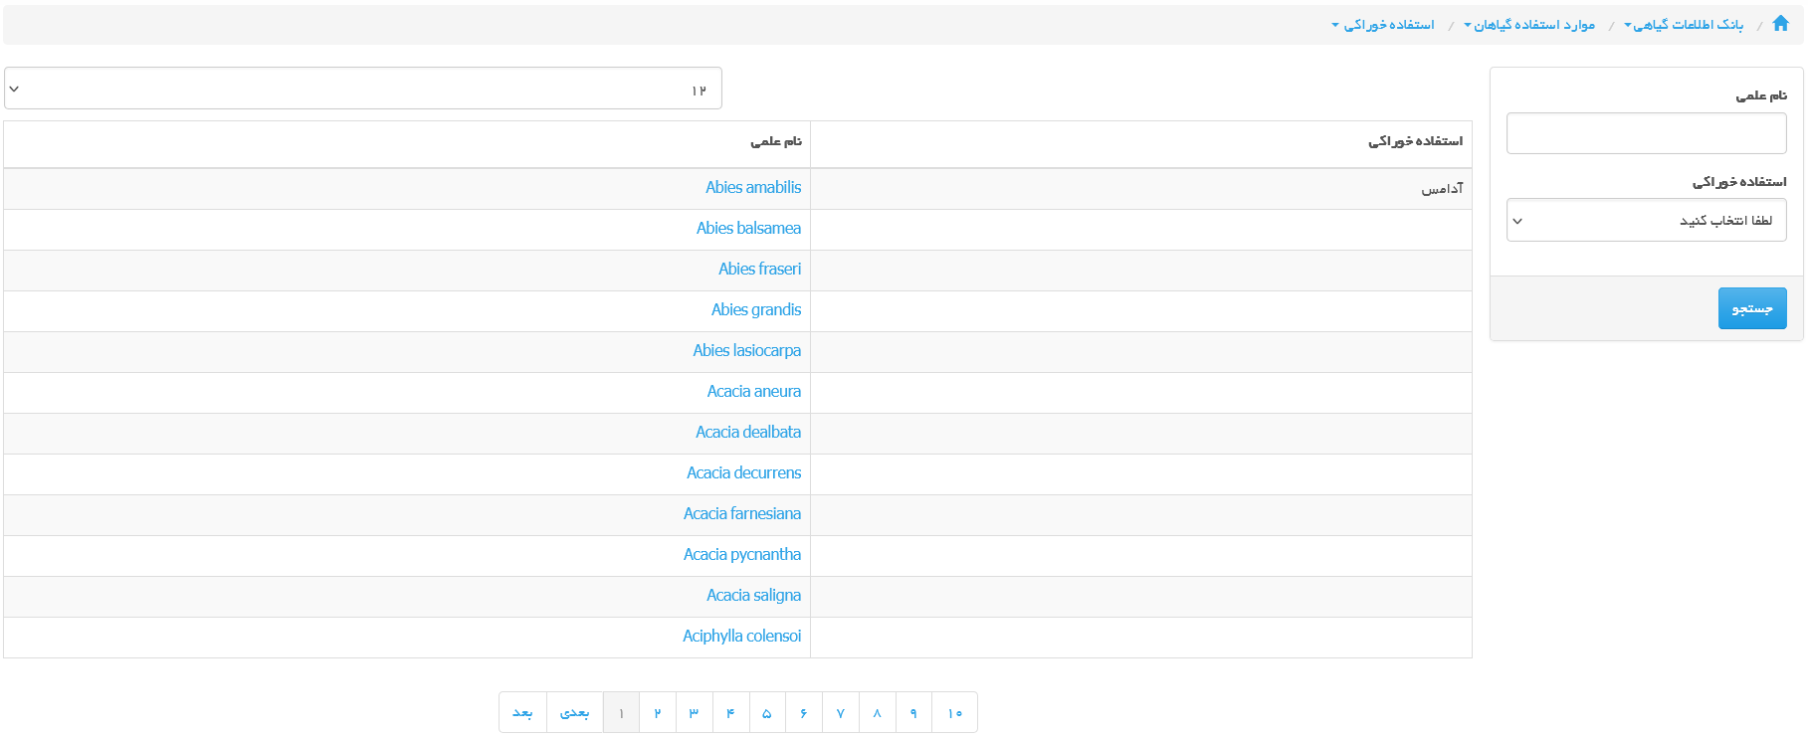Jump to page ۱۰ in pagination

[954, 713]
